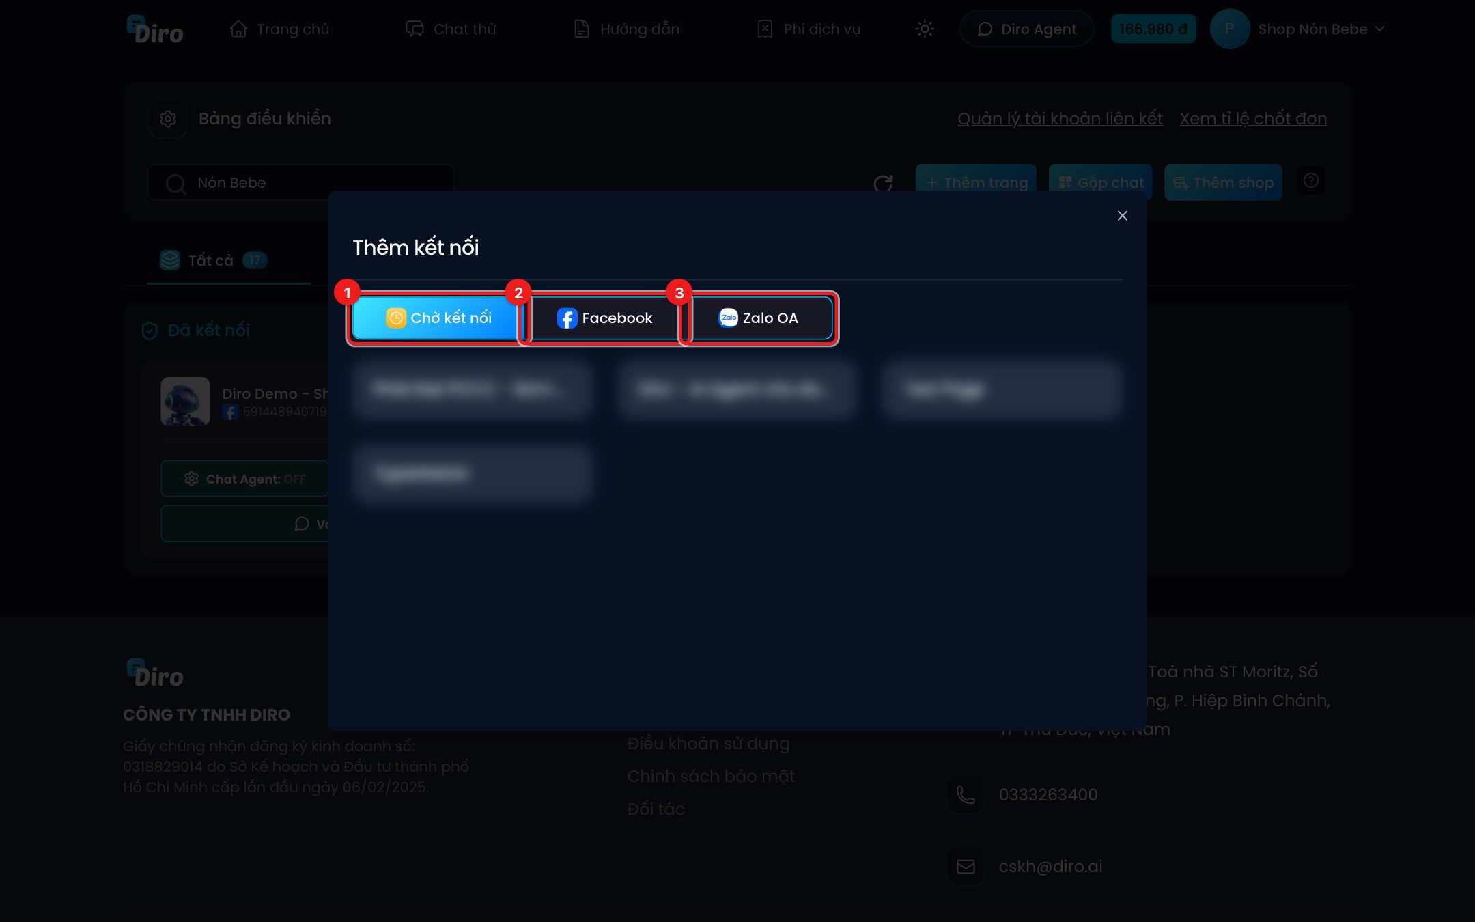Click the Thêm trang button
This screenshot has width=1475, height=922.
point(976,182)
